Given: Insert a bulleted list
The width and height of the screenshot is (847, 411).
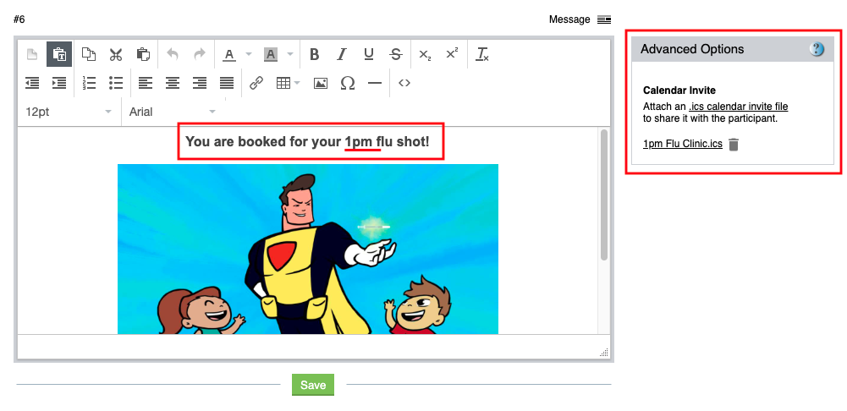Looking at the screenshot, I should tap(116, 83).
